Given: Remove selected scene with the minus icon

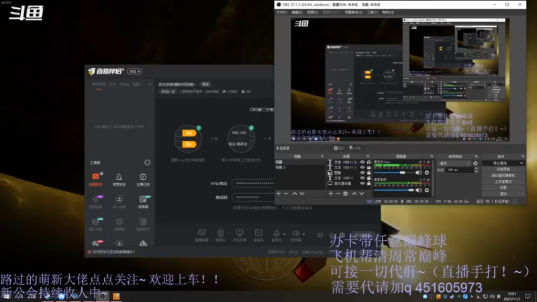Looking at the screenshot, I should [286, 193].
